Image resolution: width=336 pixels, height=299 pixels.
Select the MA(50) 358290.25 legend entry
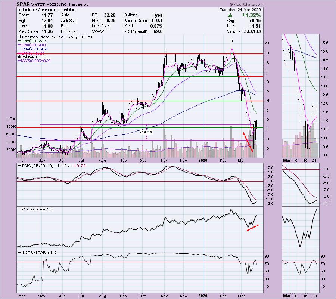click(34, 61)
